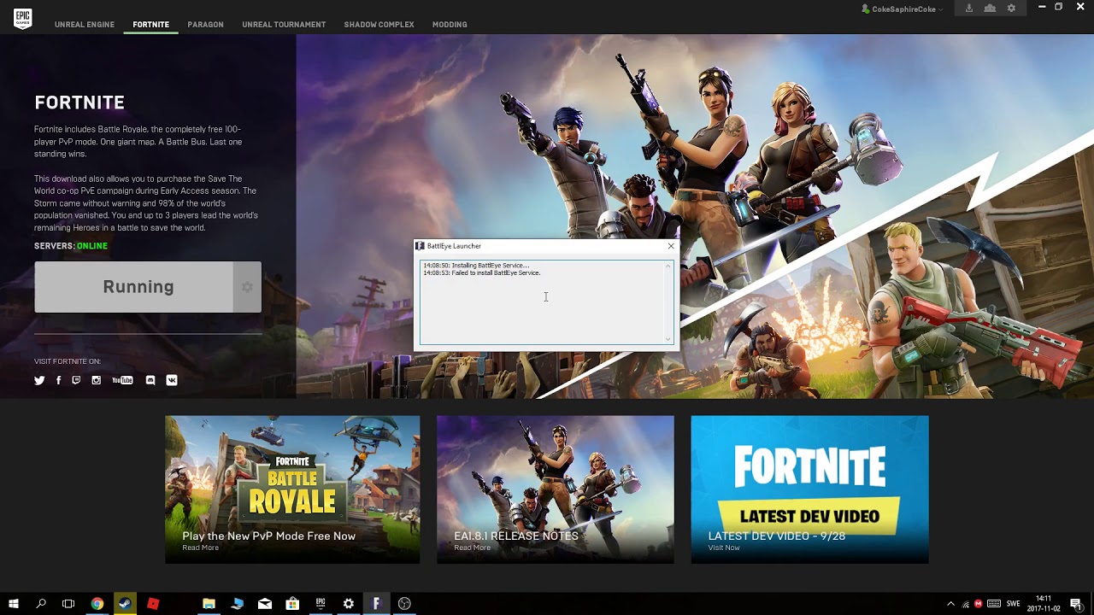1094x615 pixels.
Task: Open the Action Center notifications
Action: [1075, 604]
